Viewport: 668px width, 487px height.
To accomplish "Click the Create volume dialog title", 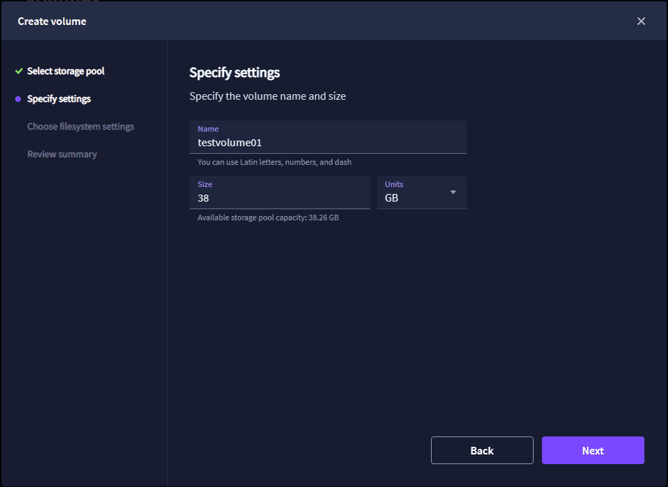I will pyautogui.click(x=52, y=21).
